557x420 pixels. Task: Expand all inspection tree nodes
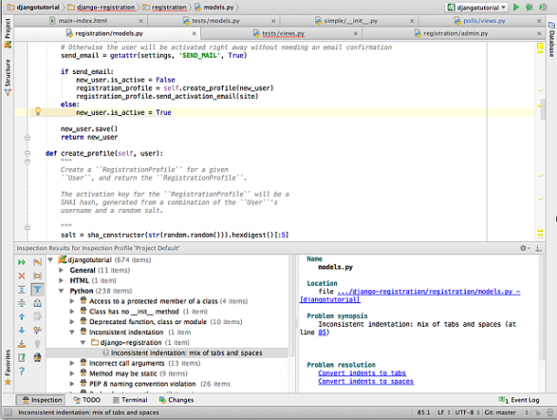click(x=22, y=289)
